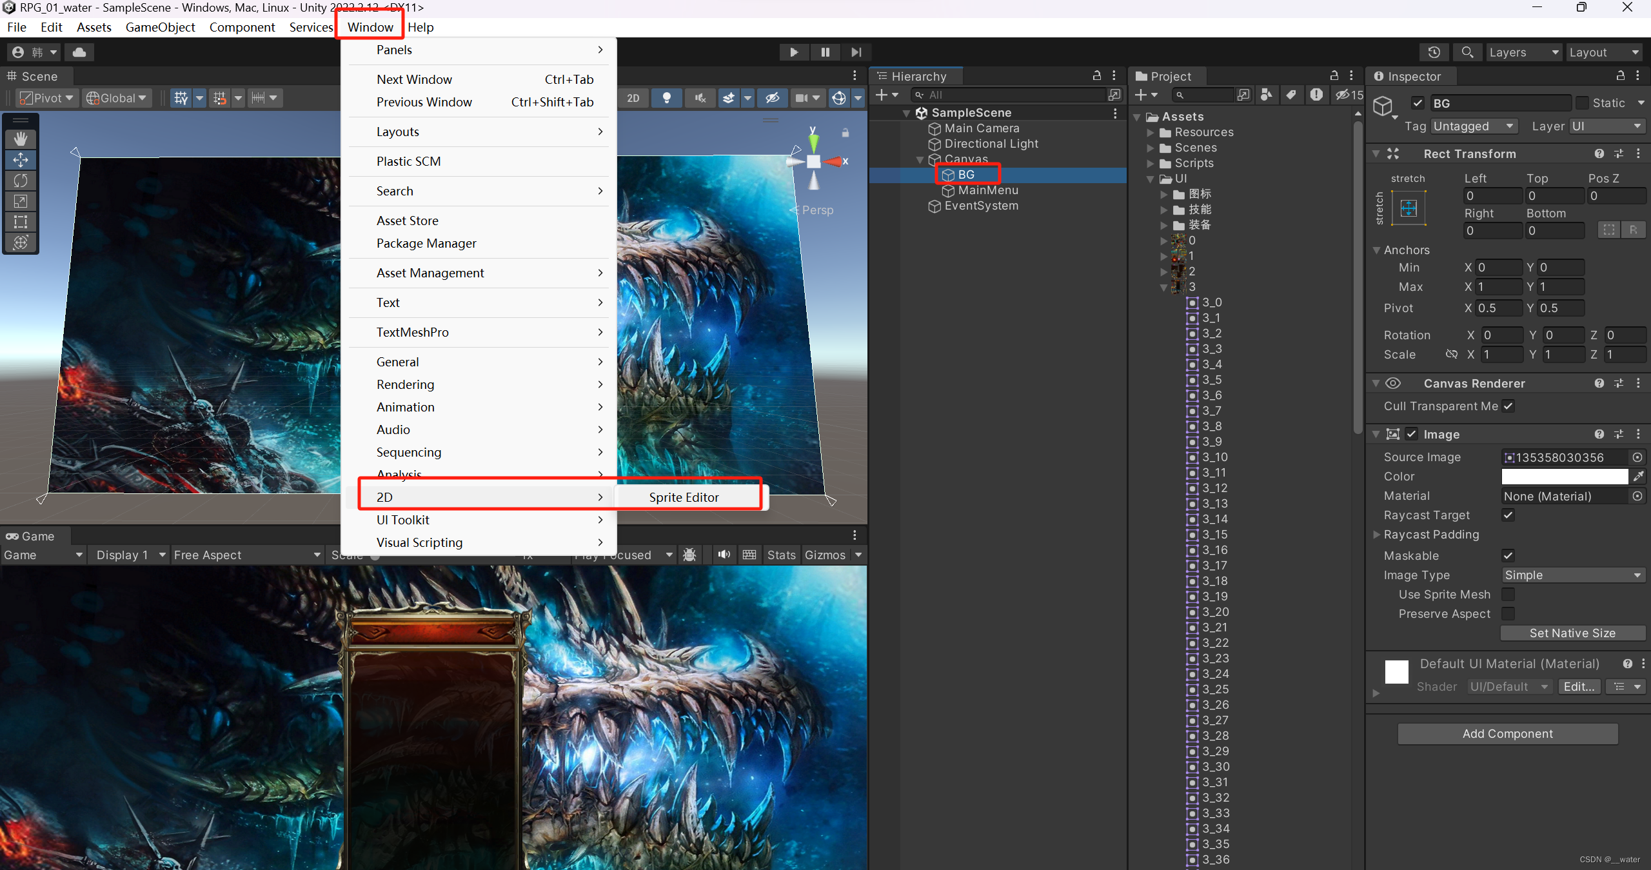The image size is (1651, 870).
Task: Open the Layouts submenu
Action: coord(479,132)
